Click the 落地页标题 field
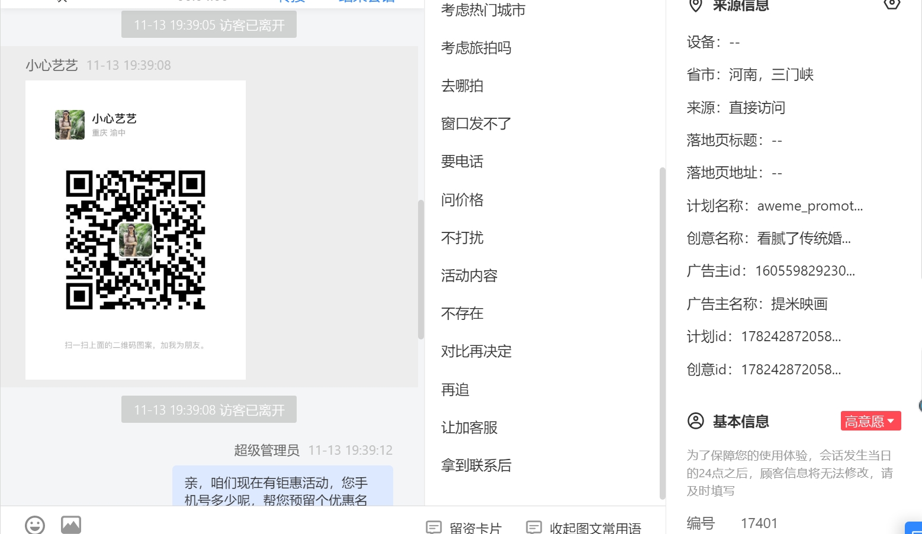 click(734, 140)
